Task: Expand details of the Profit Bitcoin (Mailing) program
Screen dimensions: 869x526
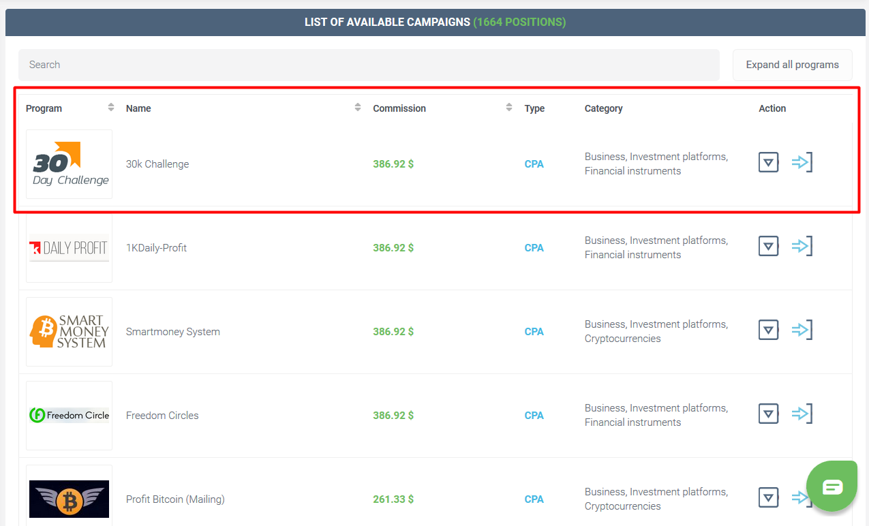Action: 768,498
